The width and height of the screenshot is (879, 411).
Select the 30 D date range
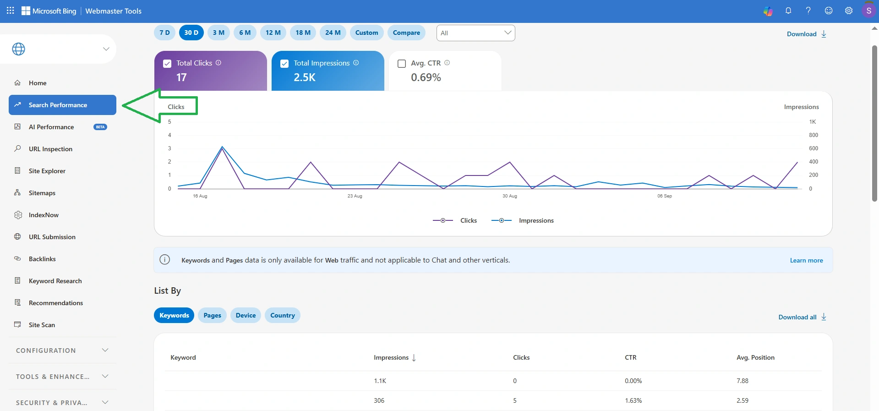[191, 33]
